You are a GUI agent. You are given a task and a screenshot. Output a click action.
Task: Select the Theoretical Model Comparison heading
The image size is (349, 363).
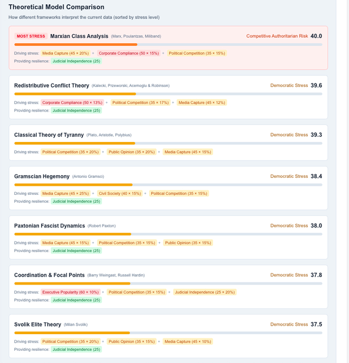tap(57, 7)
